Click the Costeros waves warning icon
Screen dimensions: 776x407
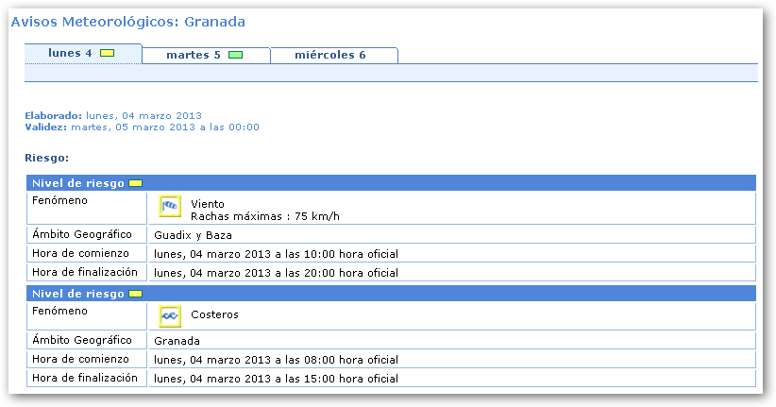point(170,316)
